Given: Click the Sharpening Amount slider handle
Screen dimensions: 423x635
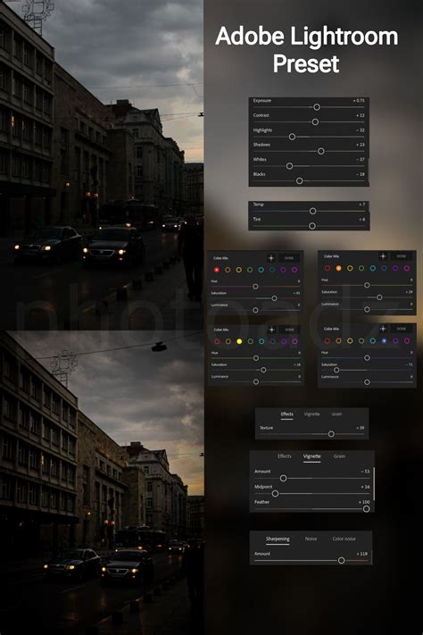Looking at the screenshot, I should [x=341, y=561].
